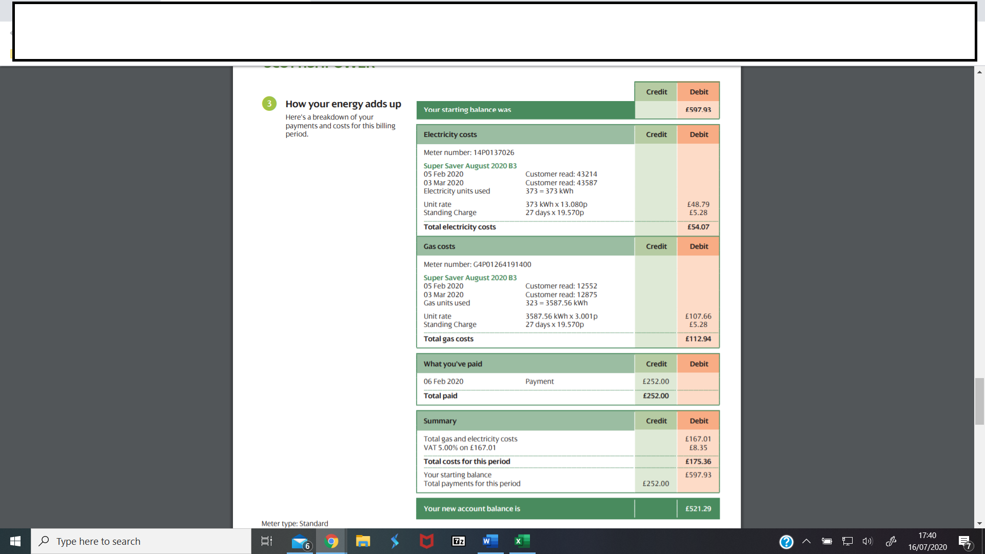This screenshot has height=554, width=985.
Task: Switch to Google Chrome on the taskbar
Action: tap(331, 541)
